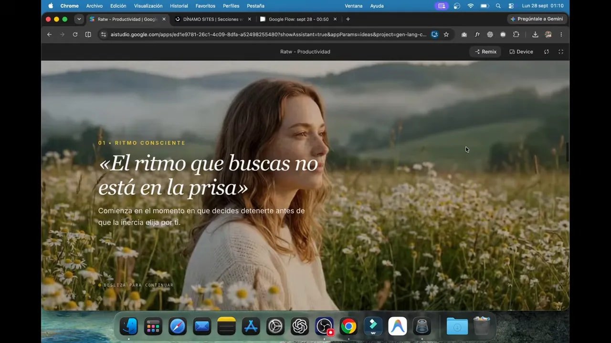
Task: Click the Chrome profile avatar
Action: [x=548, y=34]
